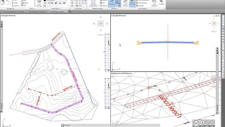The image size is (225, 127).
Task: Click the N compass direction on left ViewCube
Action: coord(101,17)
